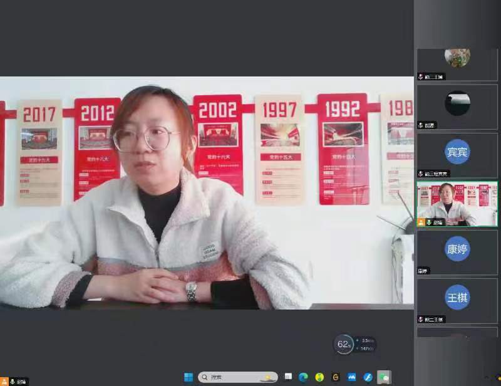The image size is (501, 386).
Task: Open Task View from the taskbar
Action: click(287, 377)
